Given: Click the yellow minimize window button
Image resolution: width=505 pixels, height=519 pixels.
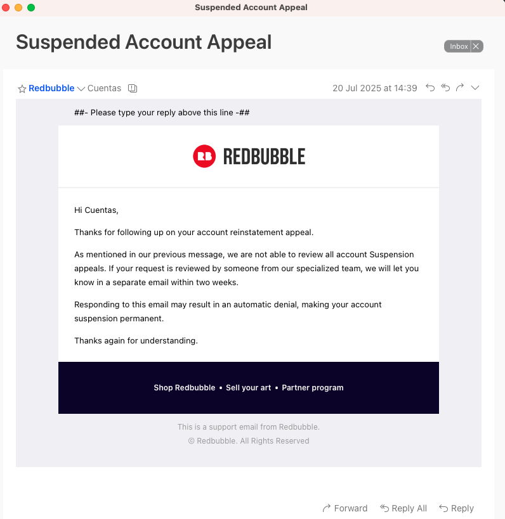Looking at the screenshot, I should 18,8.
